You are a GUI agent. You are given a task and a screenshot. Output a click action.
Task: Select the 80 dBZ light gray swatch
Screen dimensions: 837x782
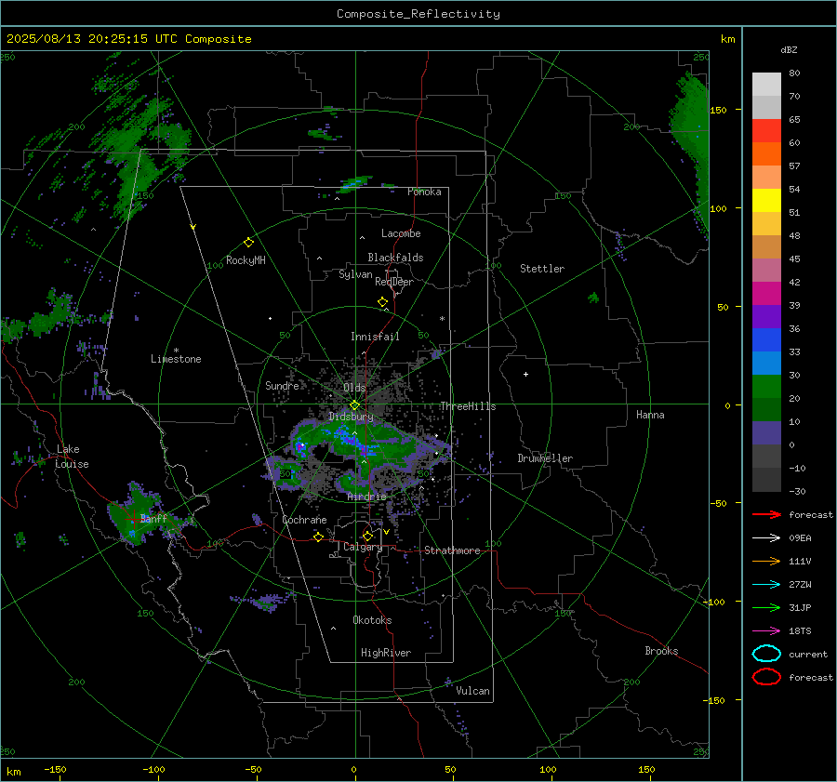(766, 84)
